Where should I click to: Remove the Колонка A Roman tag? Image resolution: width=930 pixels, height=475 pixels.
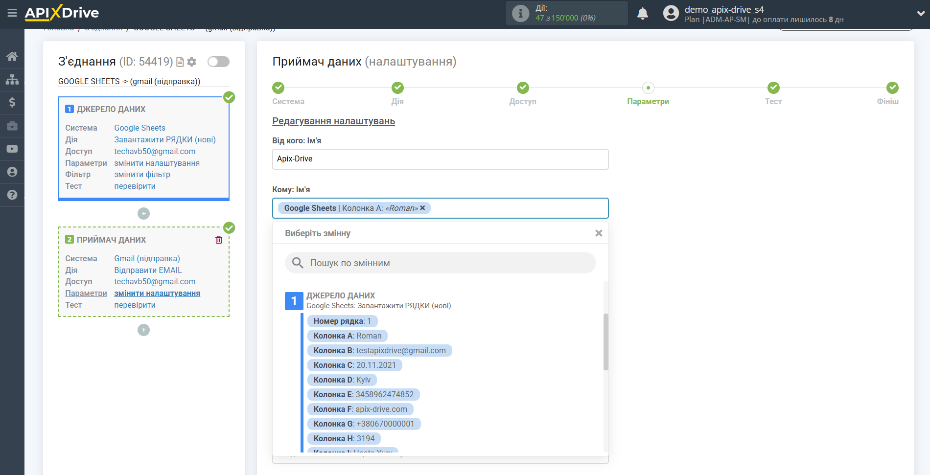(422, 208)
